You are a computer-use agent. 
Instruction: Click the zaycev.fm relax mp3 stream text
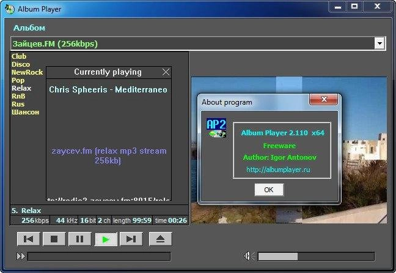pos(109,155)
